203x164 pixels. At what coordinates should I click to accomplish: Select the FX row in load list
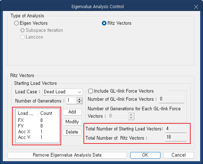click(x=37, y=120)
